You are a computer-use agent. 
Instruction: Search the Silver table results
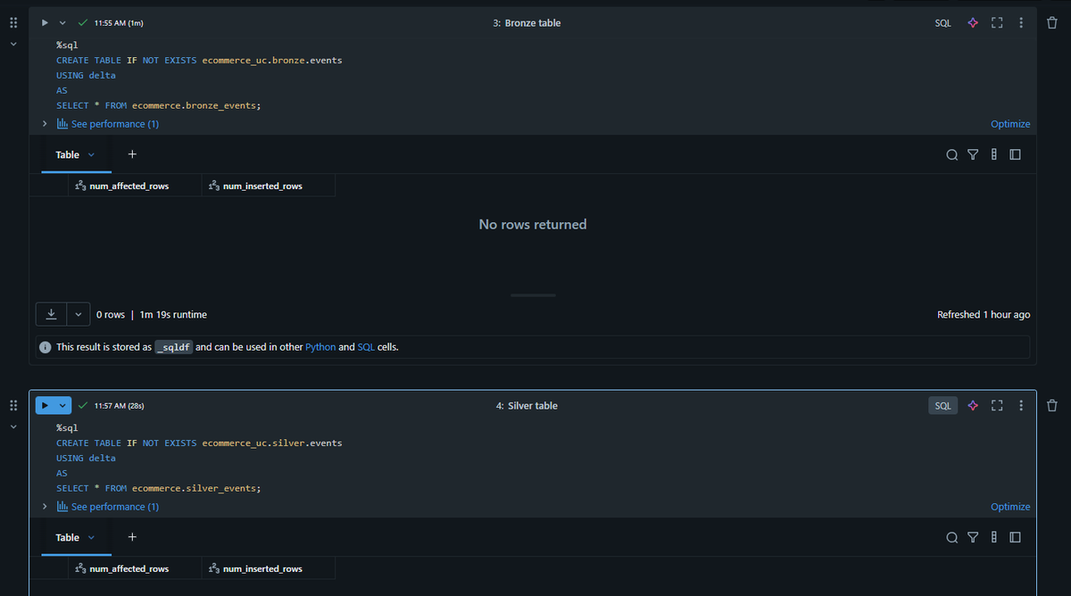click(952, 538)
